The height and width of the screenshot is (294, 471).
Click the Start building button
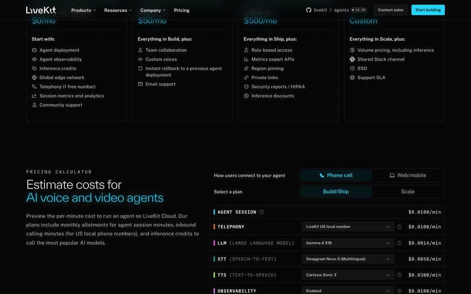[x=428, y=10]
